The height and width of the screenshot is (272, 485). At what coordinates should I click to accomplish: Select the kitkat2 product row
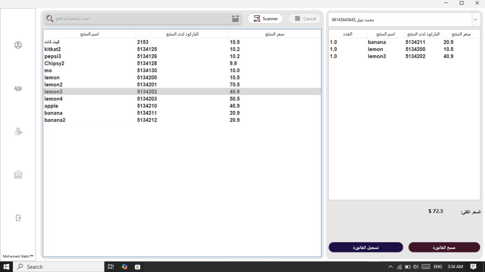[x=182, y=49]
